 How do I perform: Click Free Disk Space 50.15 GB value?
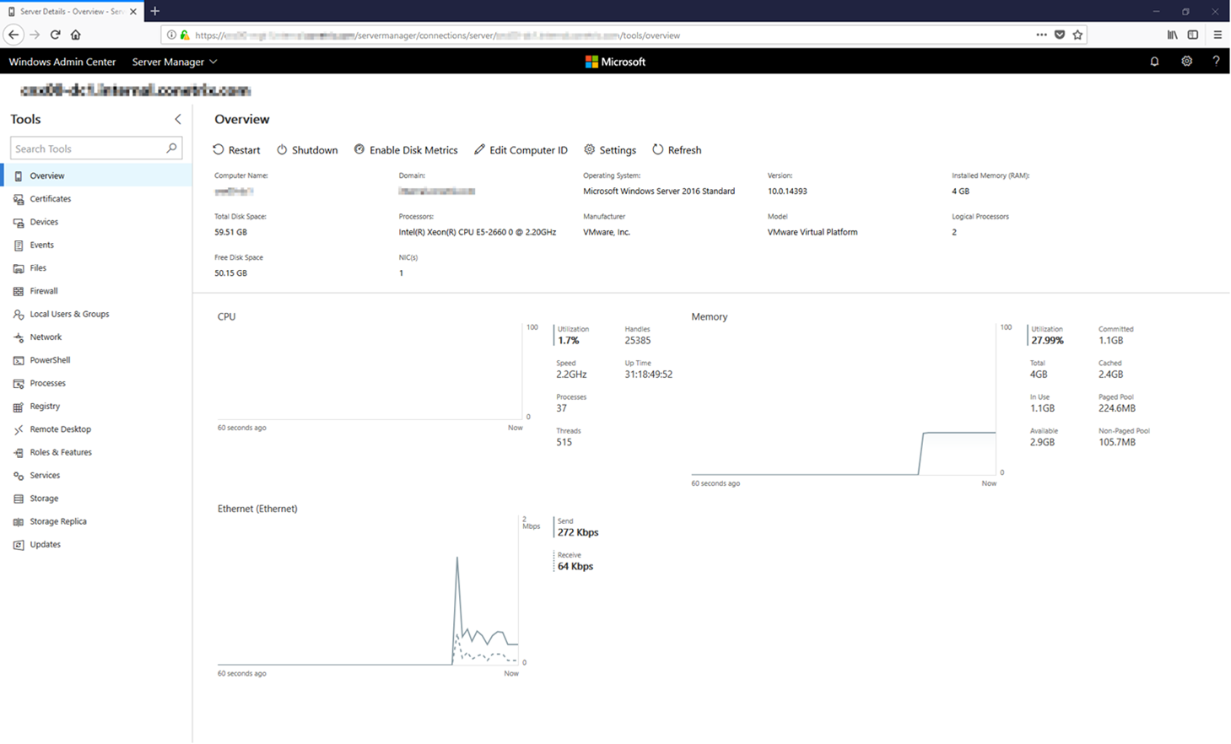click(231, 273)
